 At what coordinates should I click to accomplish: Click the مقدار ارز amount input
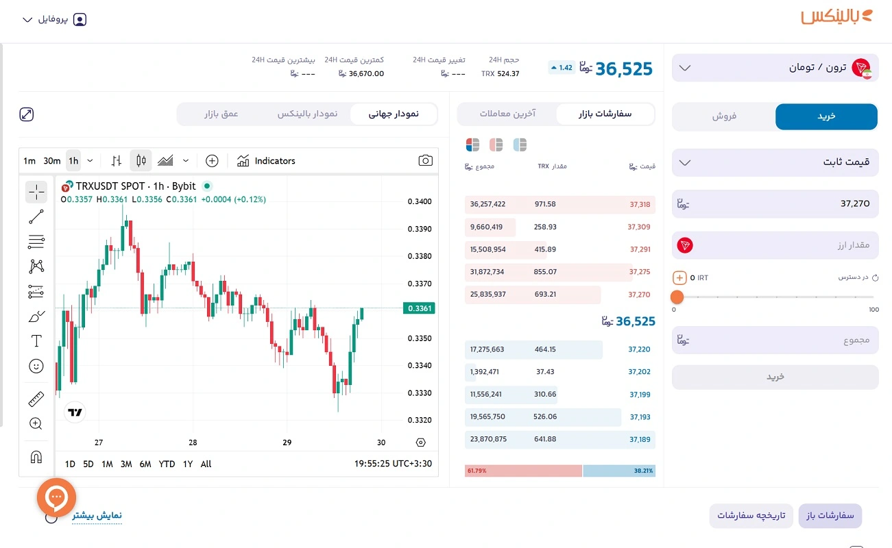775,245
